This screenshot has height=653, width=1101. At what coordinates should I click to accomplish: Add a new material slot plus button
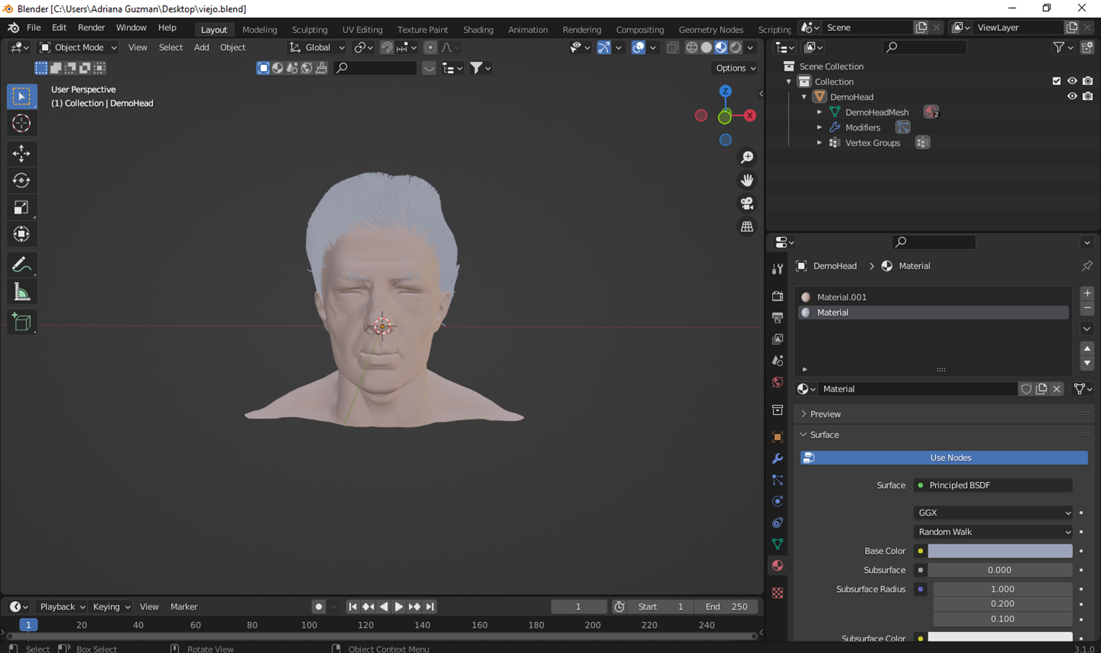[x=1087, y=293]
